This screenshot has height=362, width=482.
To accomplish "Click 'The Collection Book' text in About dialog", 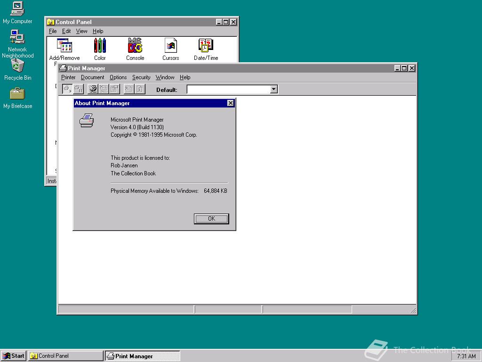I will click(133, 173).
